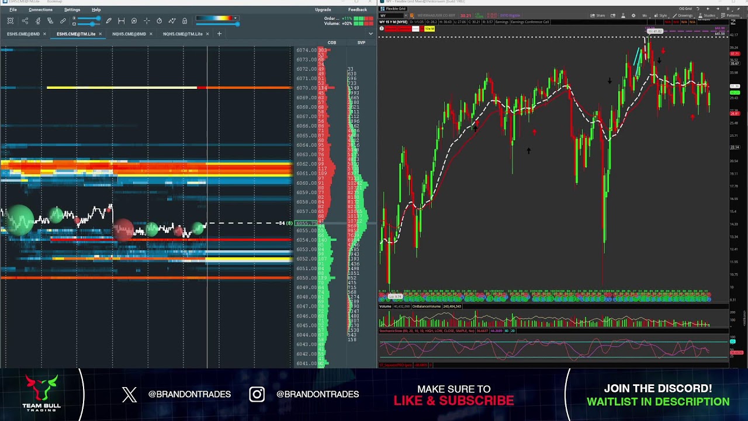The width and height of the screenshot is (748, 421).
Task: Click the recenter chart icon in Bookmap
Action: 11,21
